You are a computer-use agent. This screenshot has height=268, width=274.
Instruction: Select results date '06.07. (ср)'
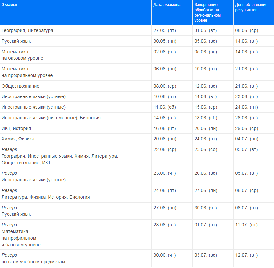[254, 194]
